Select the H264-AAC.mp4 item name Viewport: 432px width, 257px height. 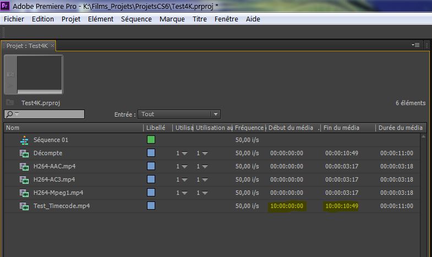(x=54, y=166)
